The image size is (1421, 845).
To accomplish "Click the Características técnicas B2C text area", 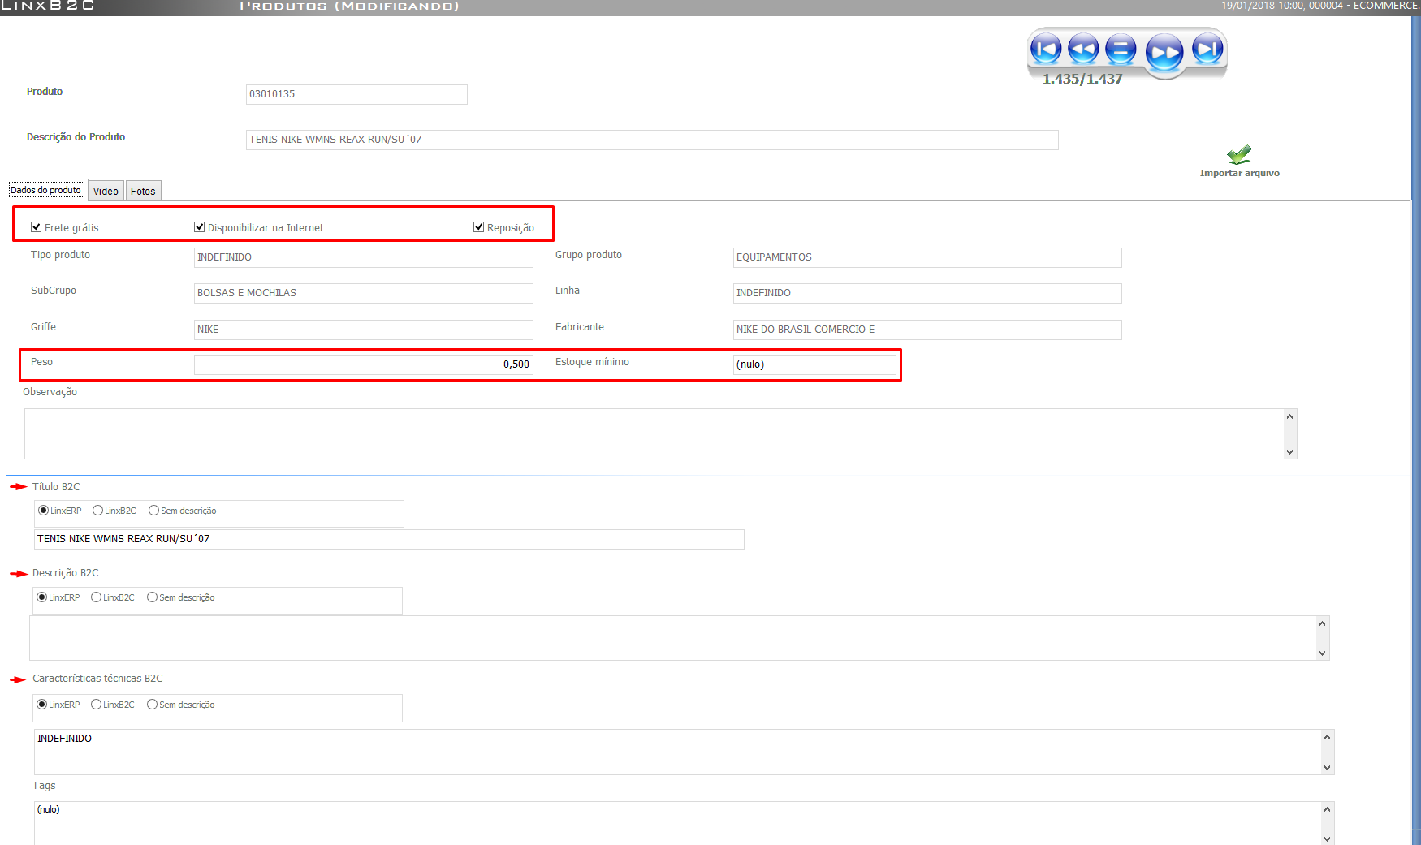I will 677,752.
